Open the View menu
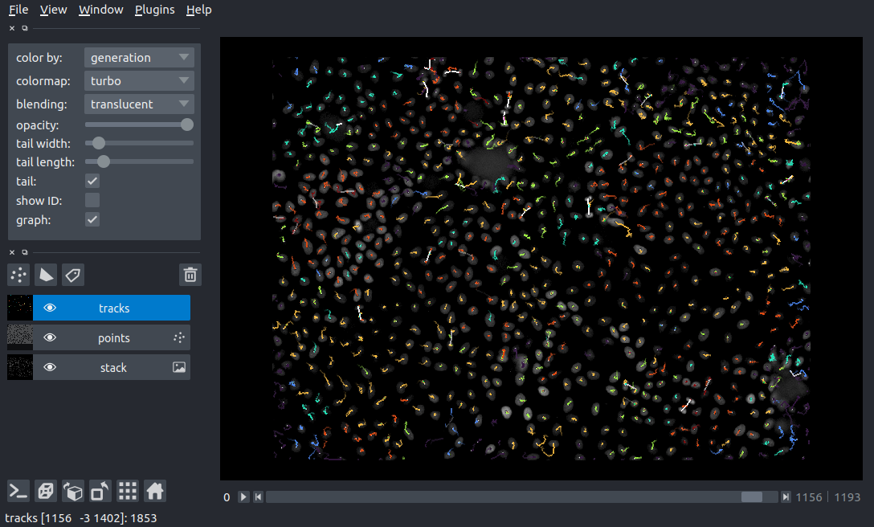 tap(53, 10)
